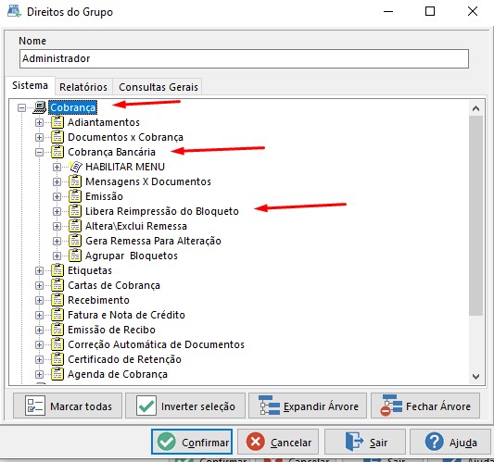494x462 pixels.
Task: Expand the Recebimento node
Action: [39, 300]
